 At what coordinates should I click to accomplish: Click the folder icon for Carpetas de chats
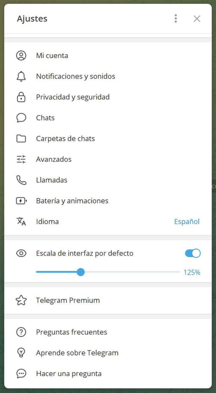click(21, 139)
